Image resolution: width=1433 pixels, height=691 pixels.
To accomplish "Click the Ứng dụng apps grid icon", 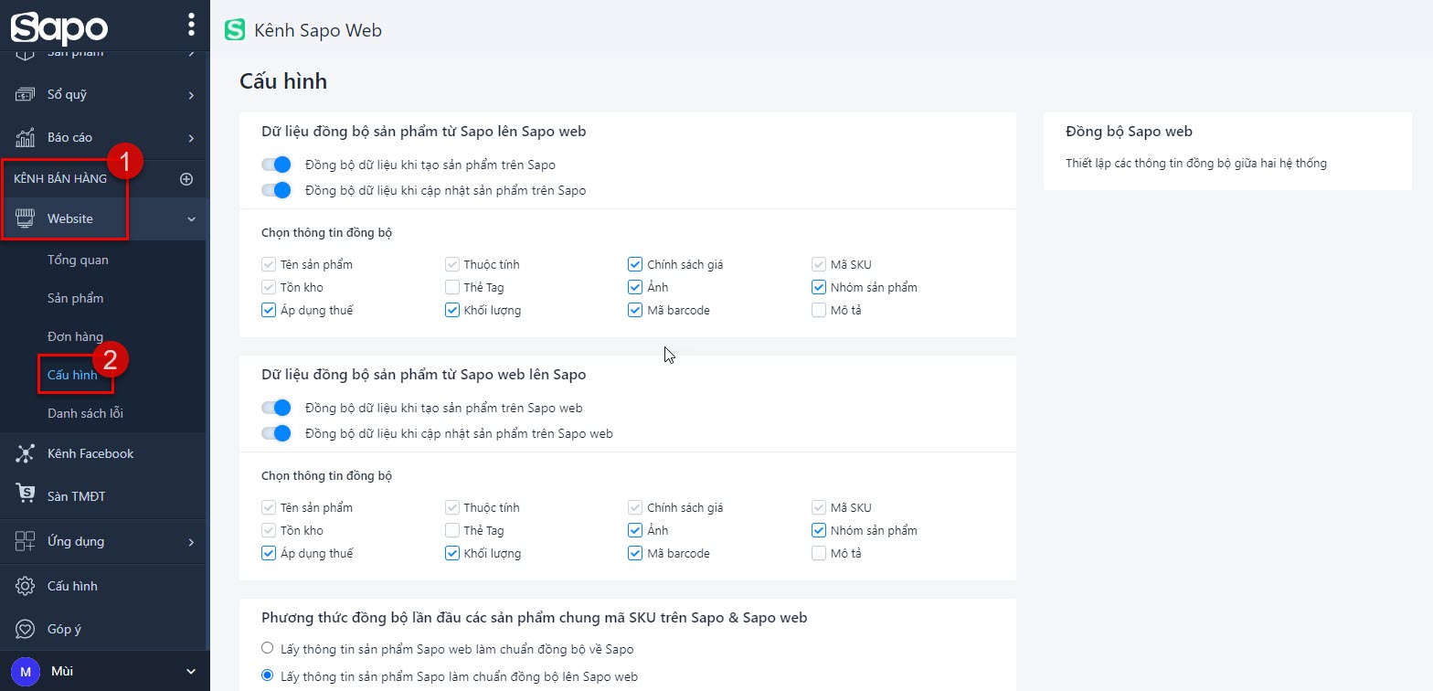I will pos(26,541).
